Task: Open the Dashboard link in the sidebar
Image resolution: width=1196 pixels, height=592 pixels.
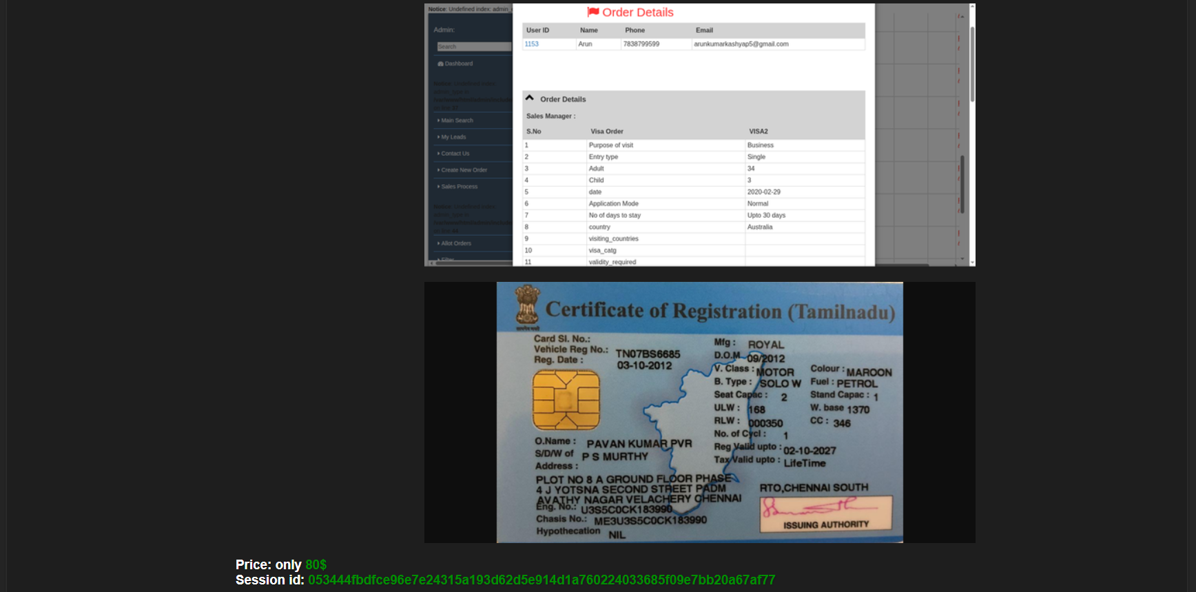Action: [458, 64]
